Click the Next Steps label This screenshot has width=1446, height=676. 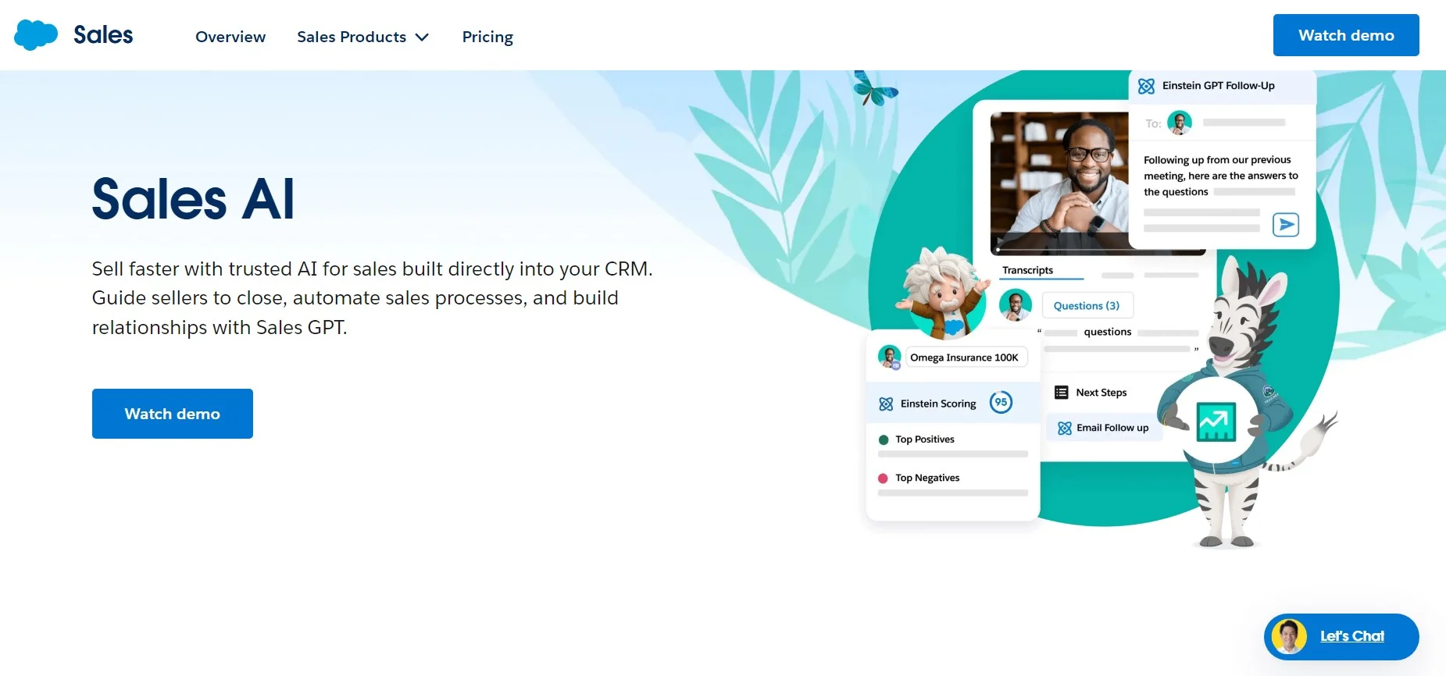[1101, 393]
